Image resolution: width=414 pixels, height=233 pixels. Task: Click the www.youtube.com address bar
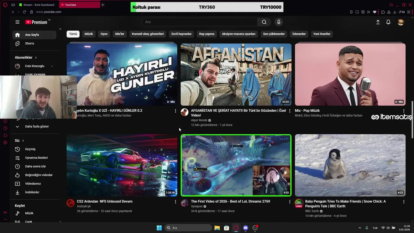(x=49, y=12)
